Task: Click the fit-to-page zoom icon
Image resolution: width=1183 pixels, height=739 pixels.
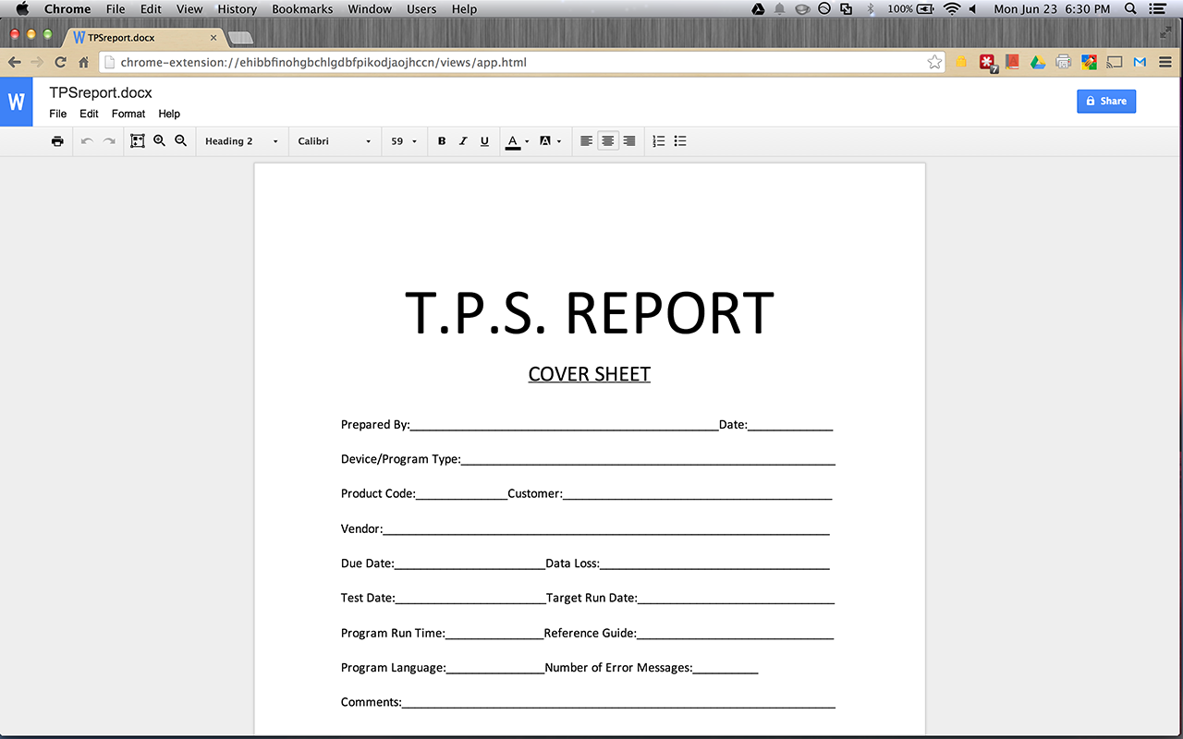Action: click(x=138, y=141)
